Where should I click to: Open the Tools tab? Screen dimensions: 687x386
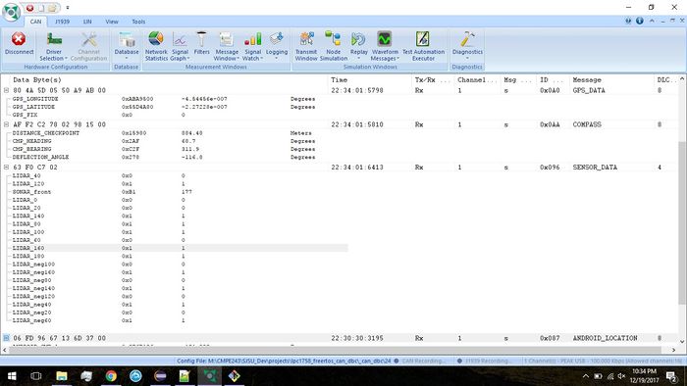coord(138,22)
